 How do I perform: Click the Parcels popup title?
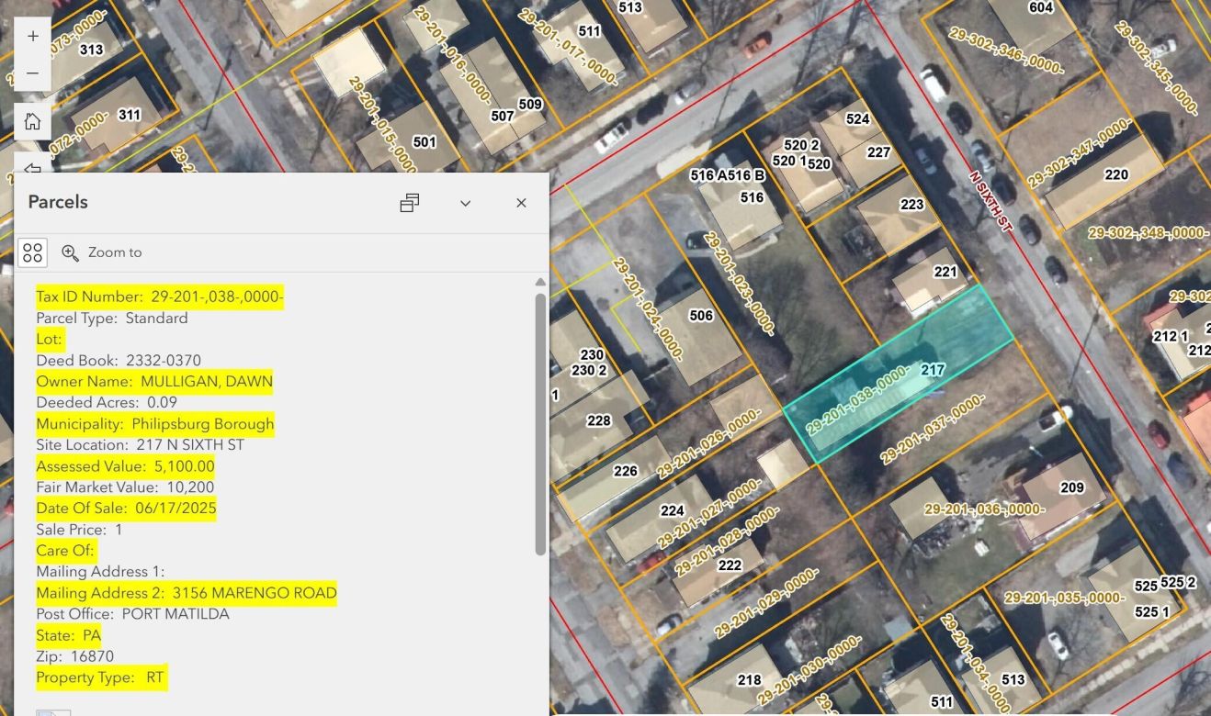tap(58, 202)
